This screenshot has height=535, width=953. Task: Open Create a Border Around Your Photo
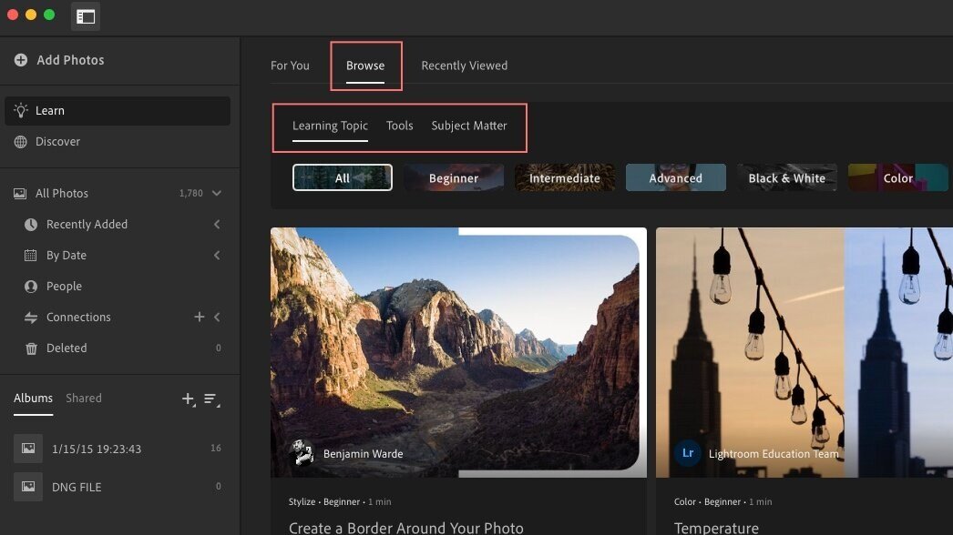(x=406, y=527)
